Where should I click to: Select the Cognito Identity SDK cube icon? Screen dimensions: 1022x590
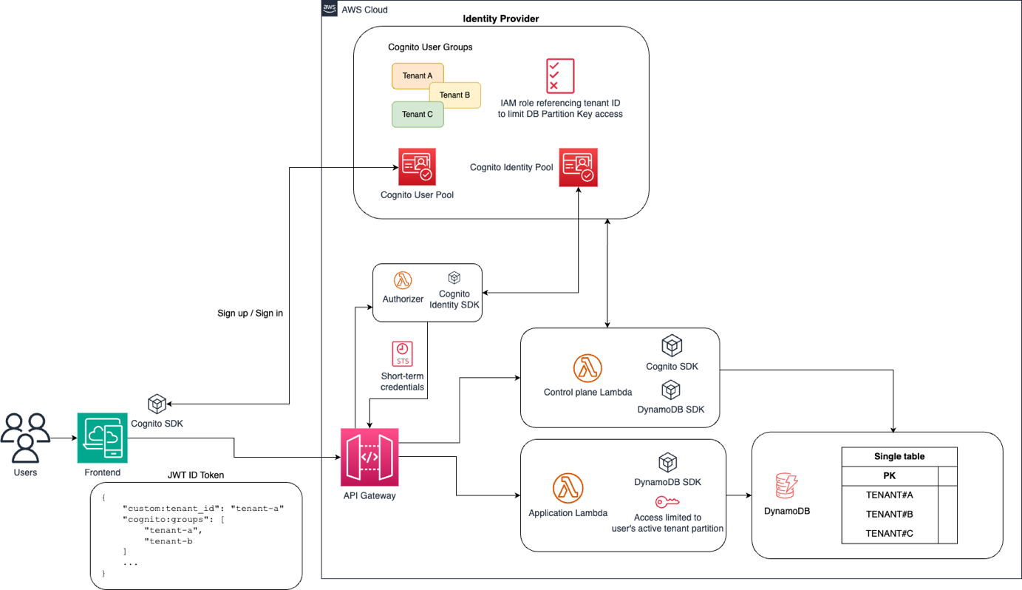[x=454, y=278]
